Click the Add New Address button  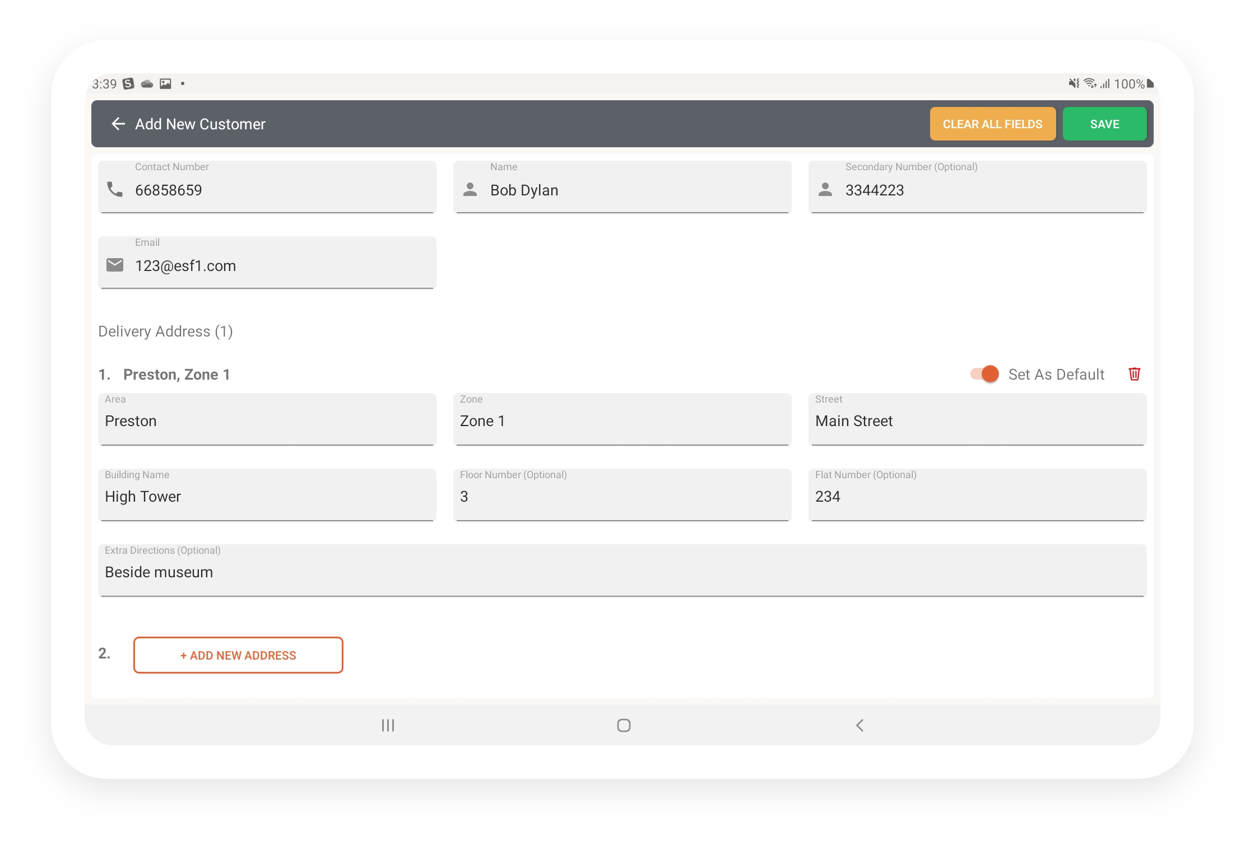(x=238, y=655)
